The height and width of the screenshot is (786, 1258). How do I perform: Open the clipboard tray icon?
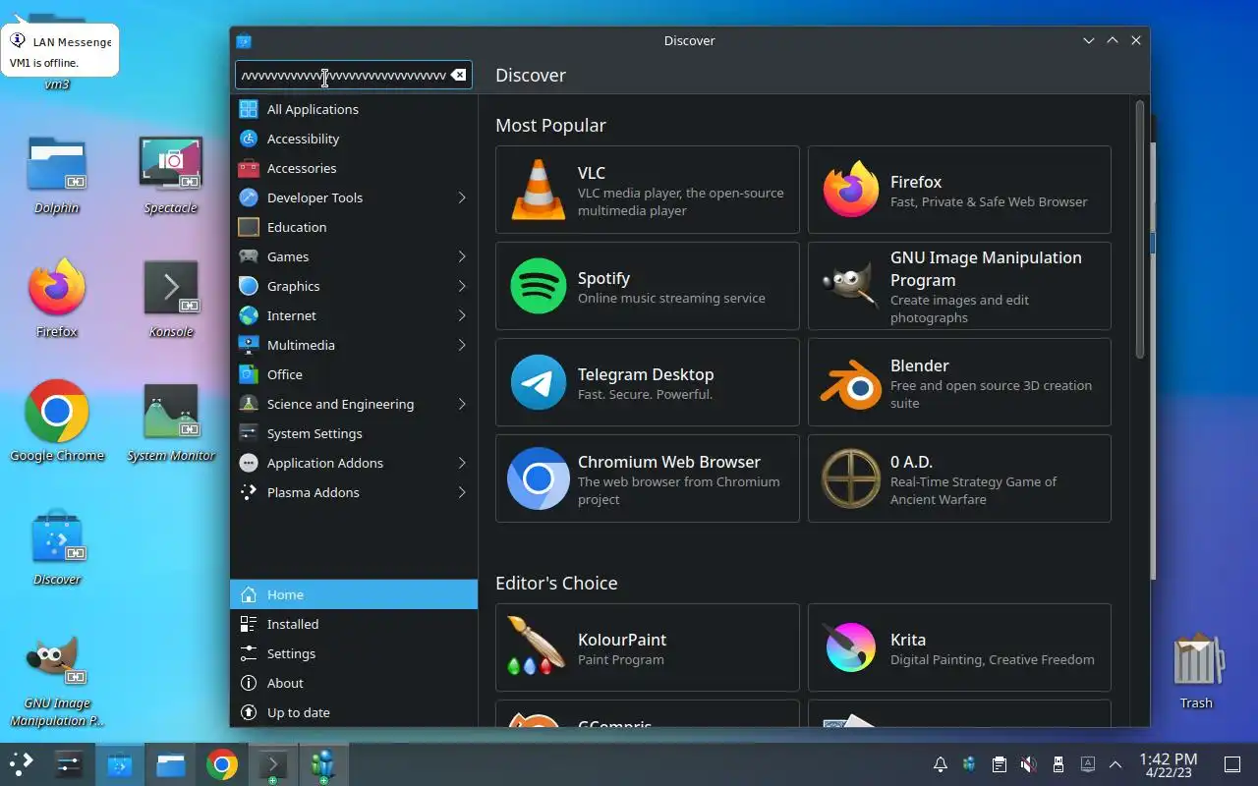pos(999,764)
